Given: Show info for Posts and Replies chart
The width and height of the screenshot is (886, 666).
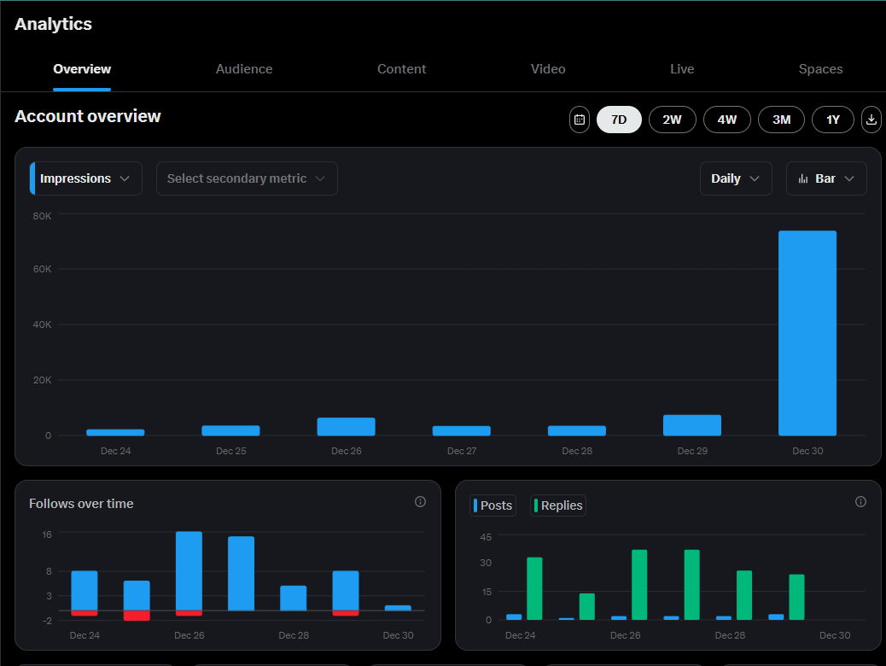Looking at the screenshot, I should (x=860, y=501).
